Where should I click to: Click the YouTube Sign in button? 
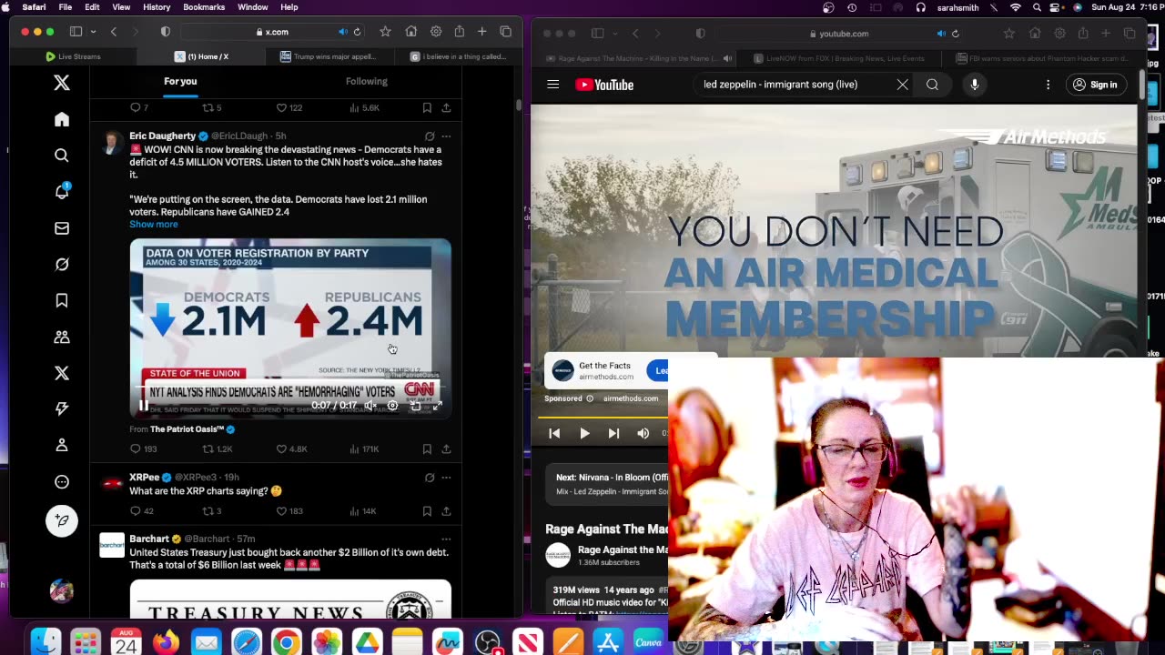pyautogui.click(x=1095, y=85)
